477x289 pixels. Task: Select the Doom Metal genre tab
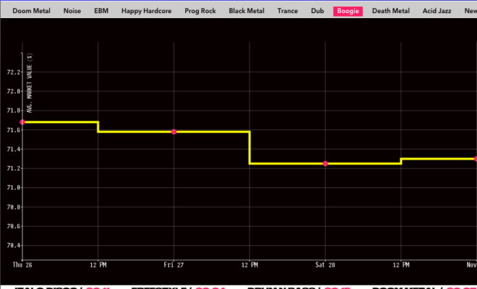point(31,11)
